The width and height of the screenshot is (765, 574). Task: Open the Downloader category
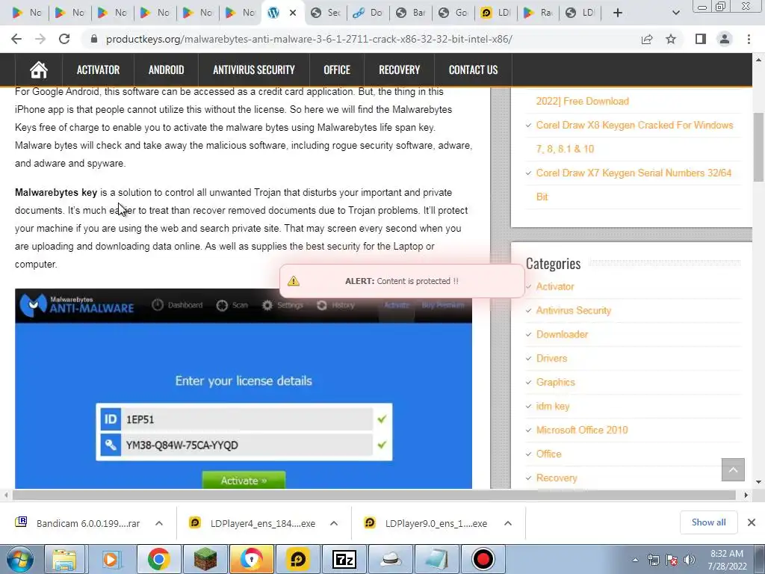562,334
